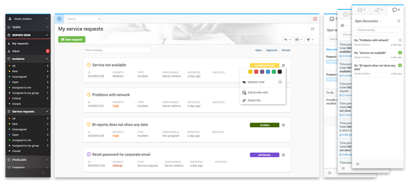The image size is (411, 185).
Task: Click the Add private note icon
Action: pos(244,92)
